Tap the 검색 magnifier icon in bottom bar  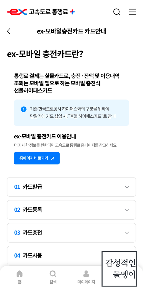coord(53,274)
